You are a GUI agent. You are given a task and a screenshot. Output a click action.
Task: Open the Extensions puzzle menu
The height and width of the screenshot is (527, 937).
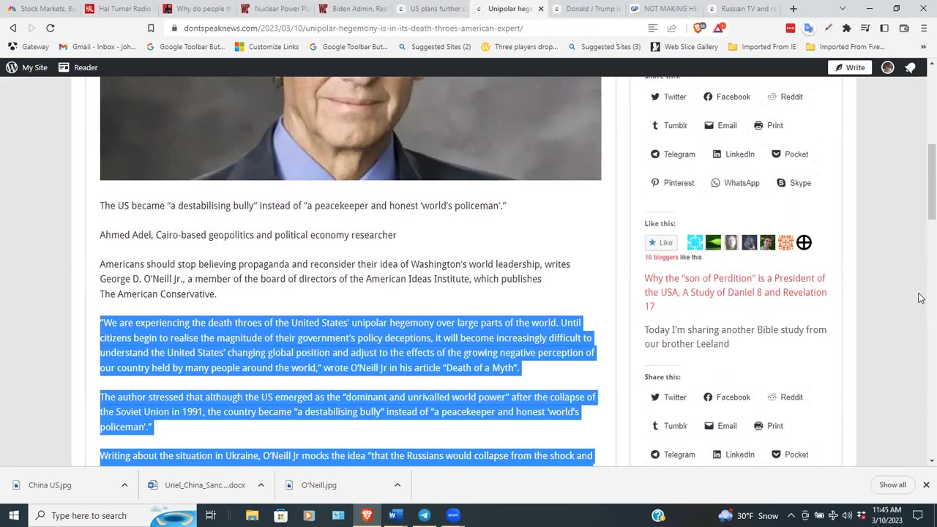click(847, 28)
